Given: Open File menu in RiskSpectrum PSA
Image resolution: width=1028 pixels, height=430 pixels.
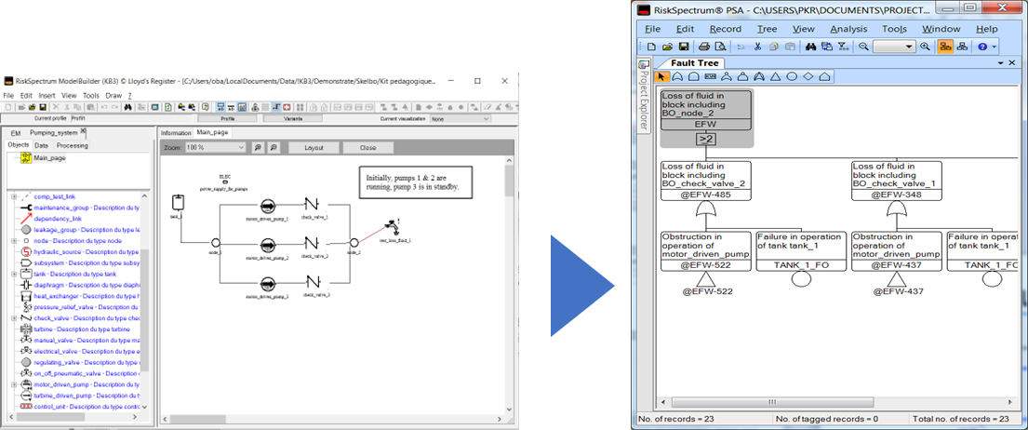Looking at the screenshot, I should 652,29.
